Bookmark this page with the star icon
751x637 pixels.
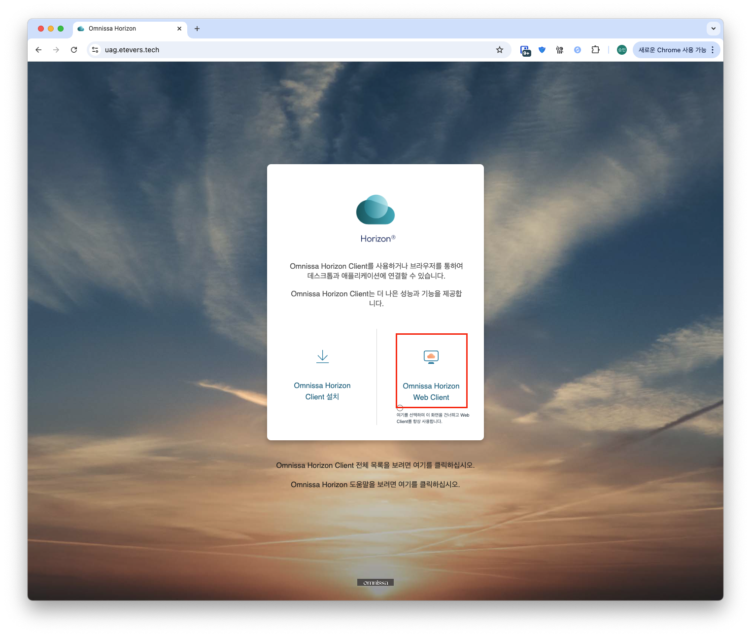[499, 50]
